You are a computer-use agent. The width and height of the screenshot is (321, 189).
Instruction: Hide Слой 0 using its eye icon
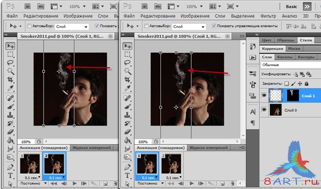tap(264, 110)
